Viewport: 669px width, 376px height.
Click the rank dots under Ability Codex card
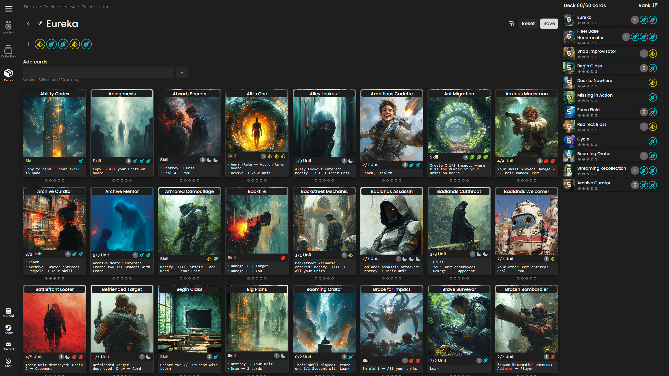(54, 180)
